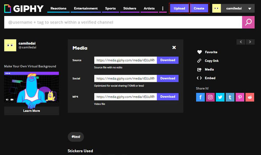This screenshot has width=261, height=155.
Task: Click the Copy link label
Action: (x=212, y=61)
